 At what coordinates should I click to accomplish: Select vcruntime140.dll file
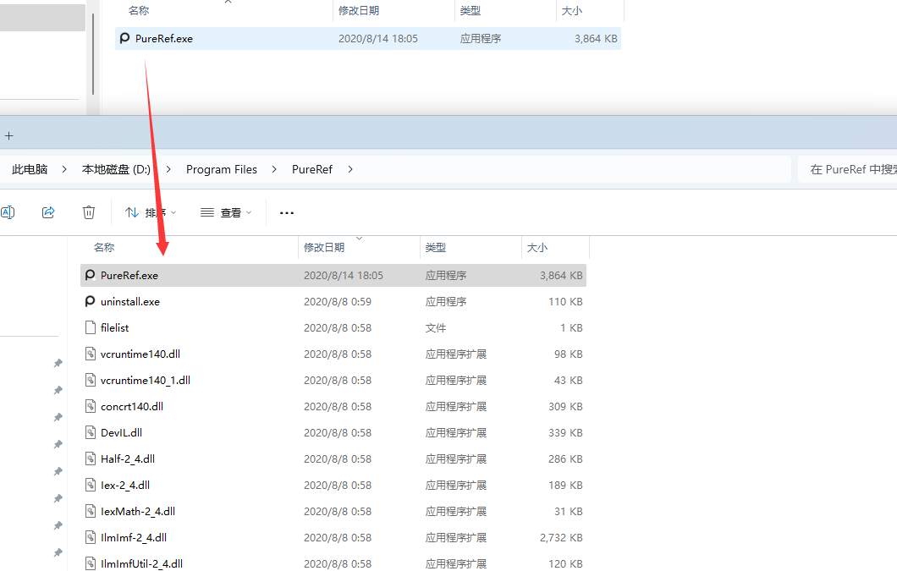click(x=333, y=354)
